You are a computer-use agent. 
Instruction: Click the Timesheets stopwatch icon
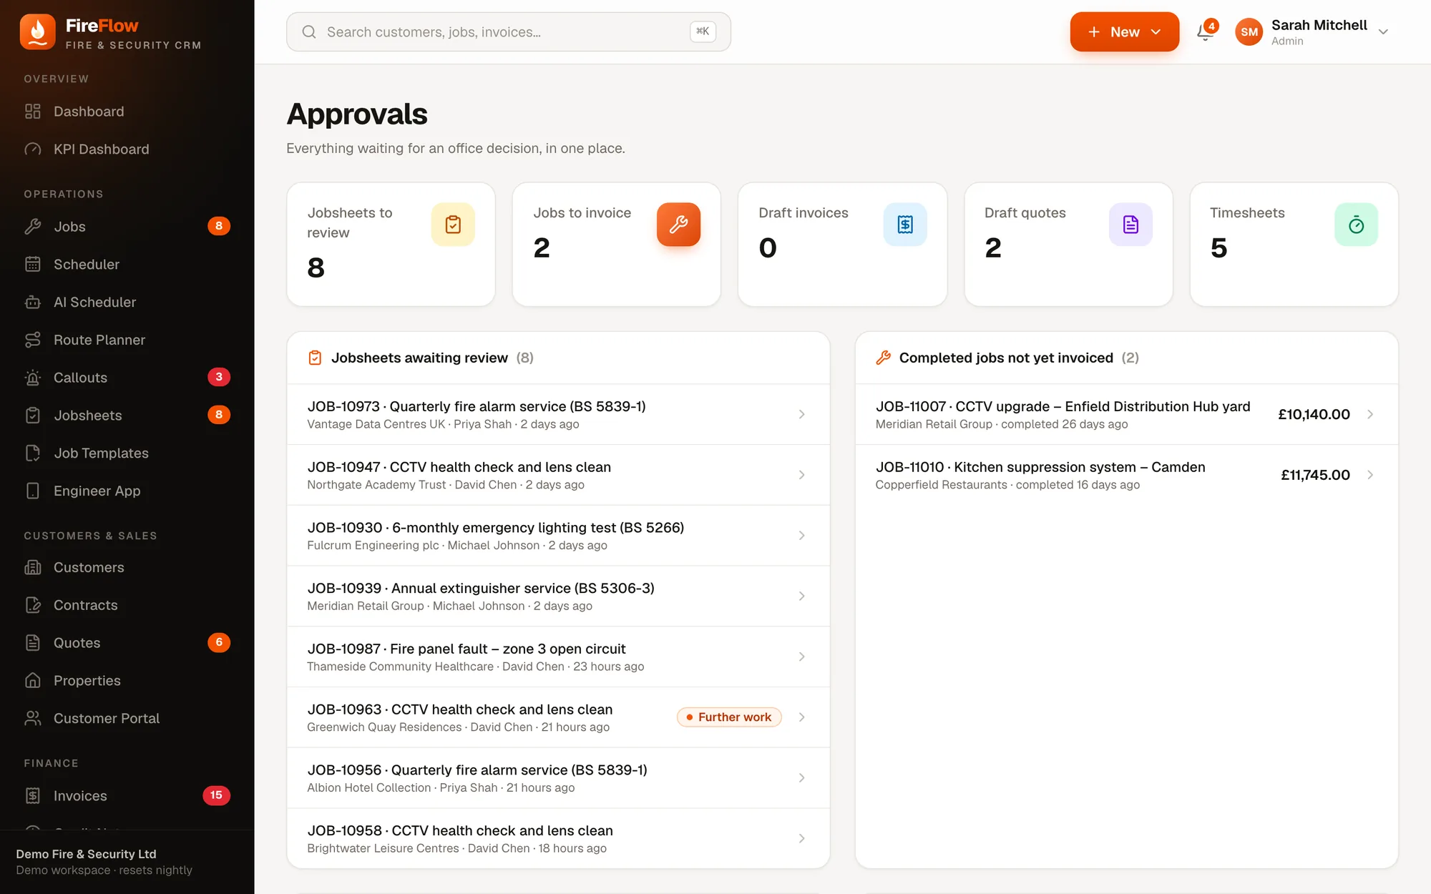click(1356, 225)
